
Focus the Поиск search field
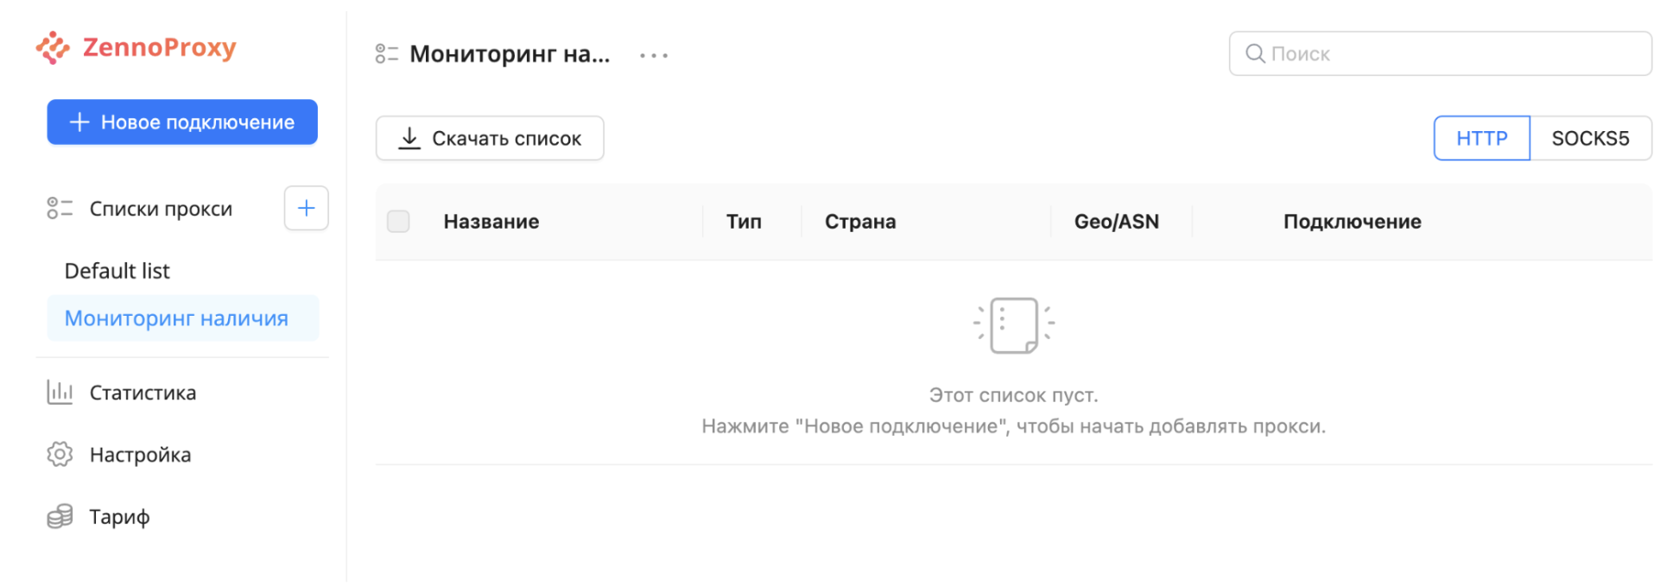(1451, 53)
